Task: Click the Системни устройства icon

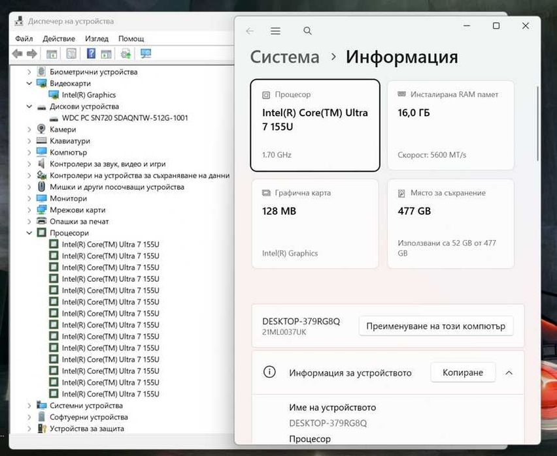Action: 42,405
